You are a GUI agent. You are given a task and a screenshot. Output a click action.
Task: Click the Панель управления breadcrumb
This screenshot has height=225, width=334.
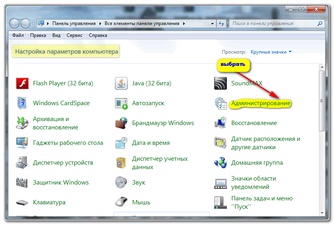pos(74,23)
